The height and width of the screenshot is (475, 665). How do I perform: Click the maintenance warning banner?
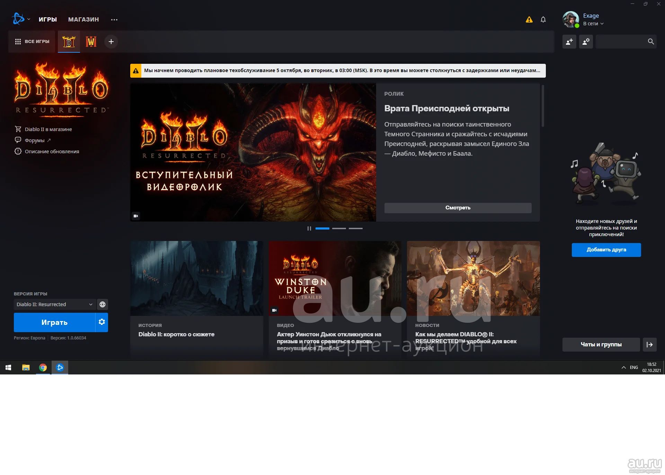tap(338, 71)
